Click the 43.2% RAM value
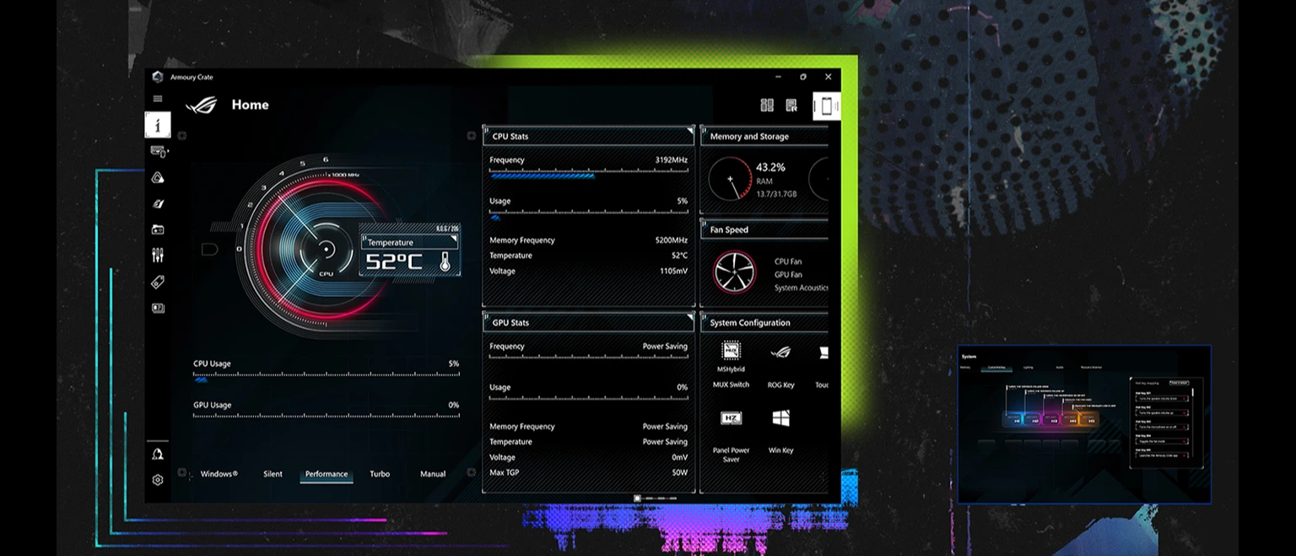This screenshot has height=556, width=1296. tap(770, 168)
